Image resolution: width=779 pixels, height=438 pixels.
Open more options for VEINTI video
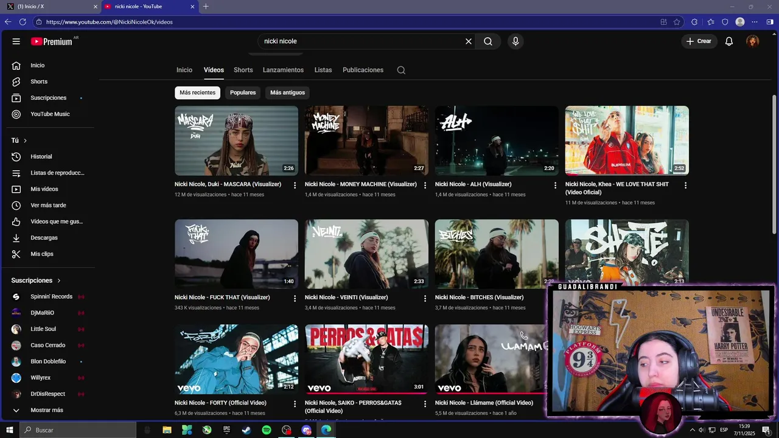pos(425,298)
